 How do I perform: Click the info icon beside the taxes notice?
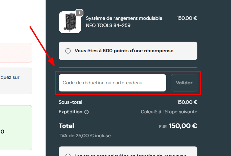[68, 155]
